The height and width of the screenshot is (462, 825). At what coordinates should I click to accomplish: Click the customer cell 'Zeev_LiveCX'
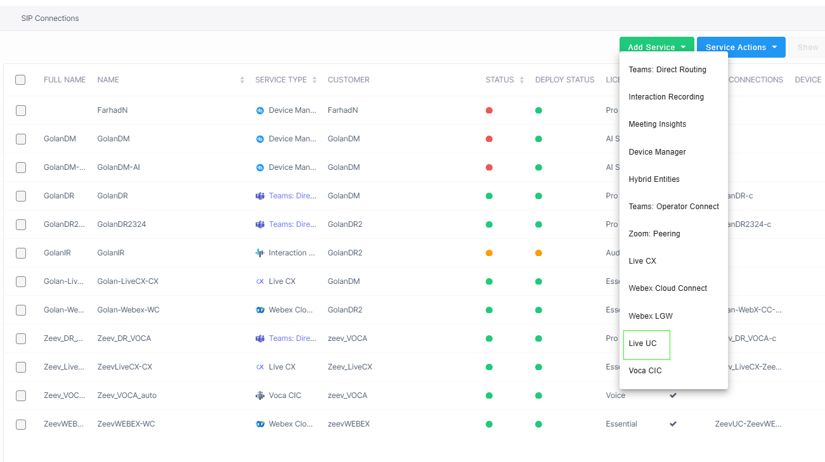point(350,367)
